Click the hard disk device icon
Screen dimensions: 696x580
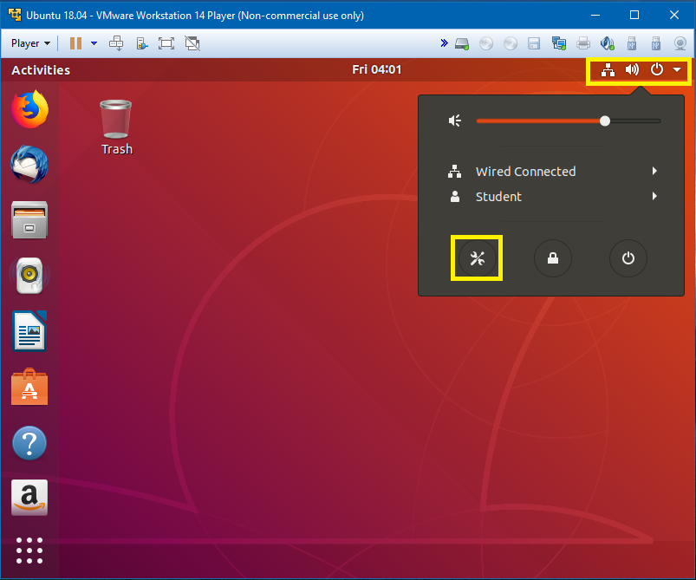pyautogui.click(x=462, y=43)
